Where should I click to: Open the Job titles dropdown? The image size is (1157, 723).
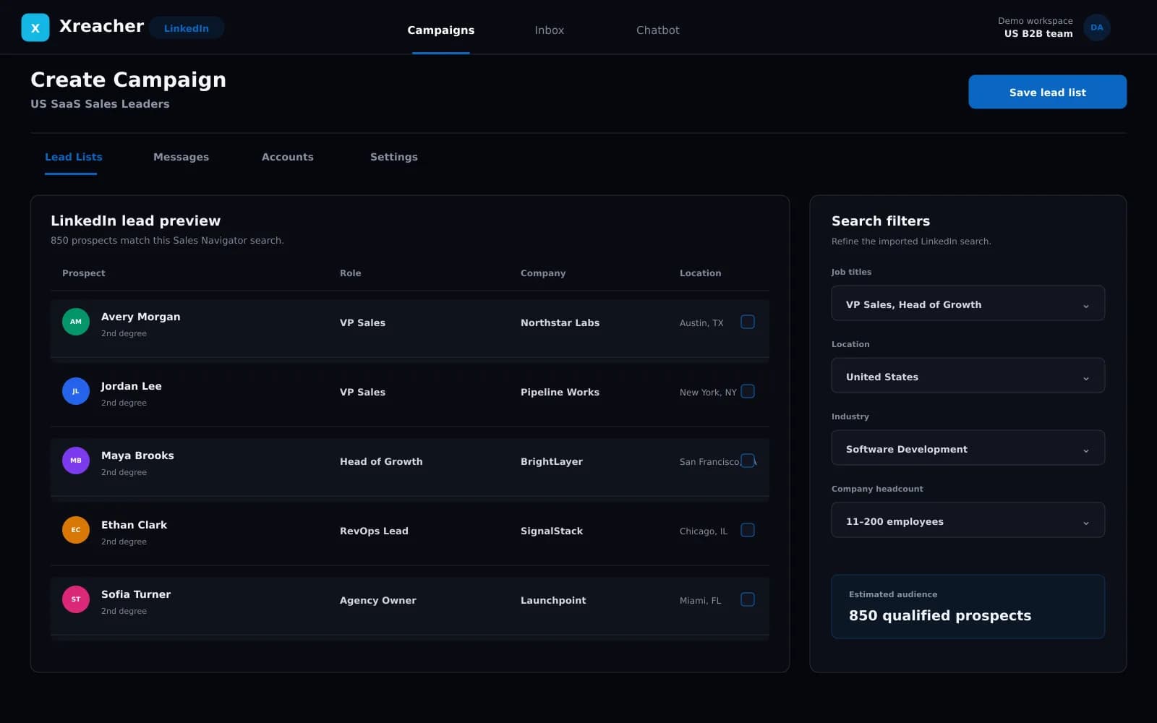pos(968,304)
